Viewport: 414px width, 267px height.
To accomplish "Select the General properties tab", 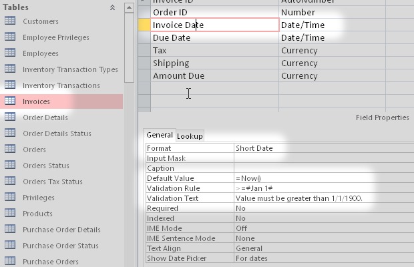I will point(160,135).
